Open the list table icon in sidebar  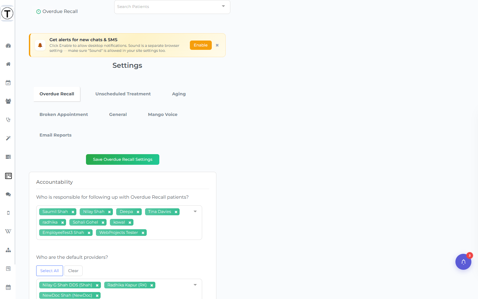pyautogui.click(x=8, y=176)
